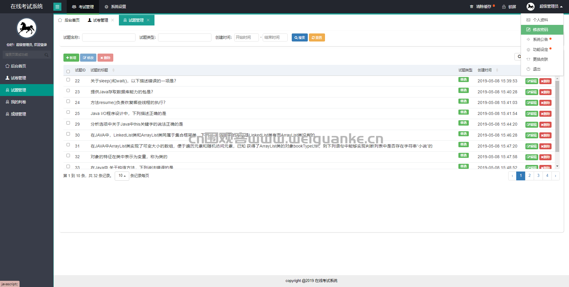The width and height of the screenshot is (569, 287).
Task: Open 成绩管理 in the sidebar
Action: (x=27, y=114)
